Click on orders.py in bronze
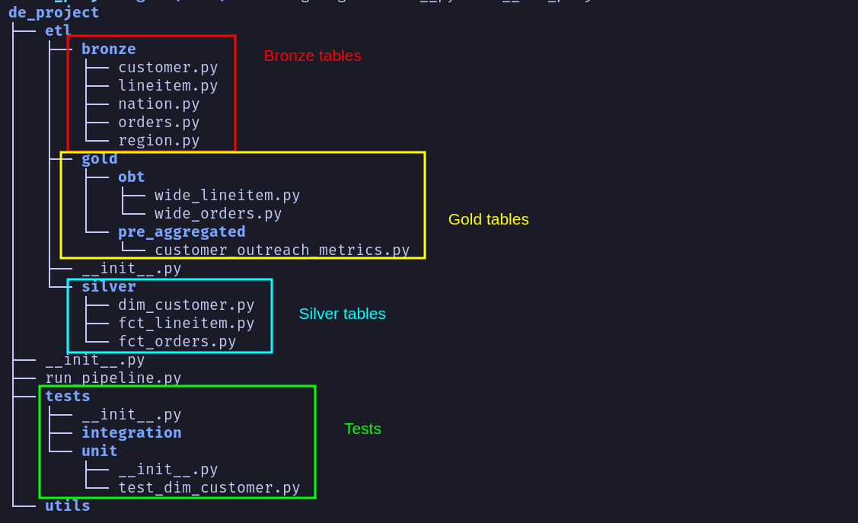Screen dimensions: 858x523 click(x=158, y=122)
